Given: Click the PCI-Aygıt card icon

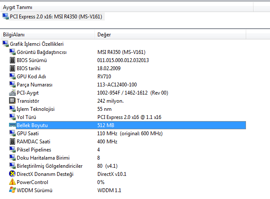Looking at the screenshot, I should click(12, 93).
